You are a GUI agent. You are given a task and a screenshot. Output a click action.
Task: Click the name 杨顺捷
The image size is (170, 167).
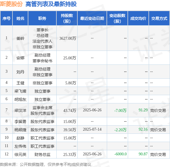click(20, 130)
